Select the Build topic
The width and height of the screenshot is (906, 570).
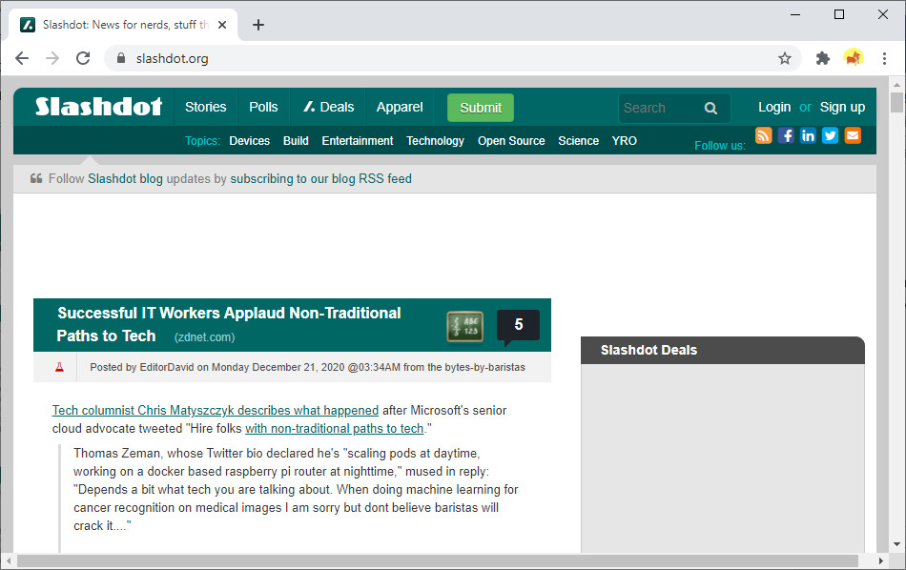point(296,141)
